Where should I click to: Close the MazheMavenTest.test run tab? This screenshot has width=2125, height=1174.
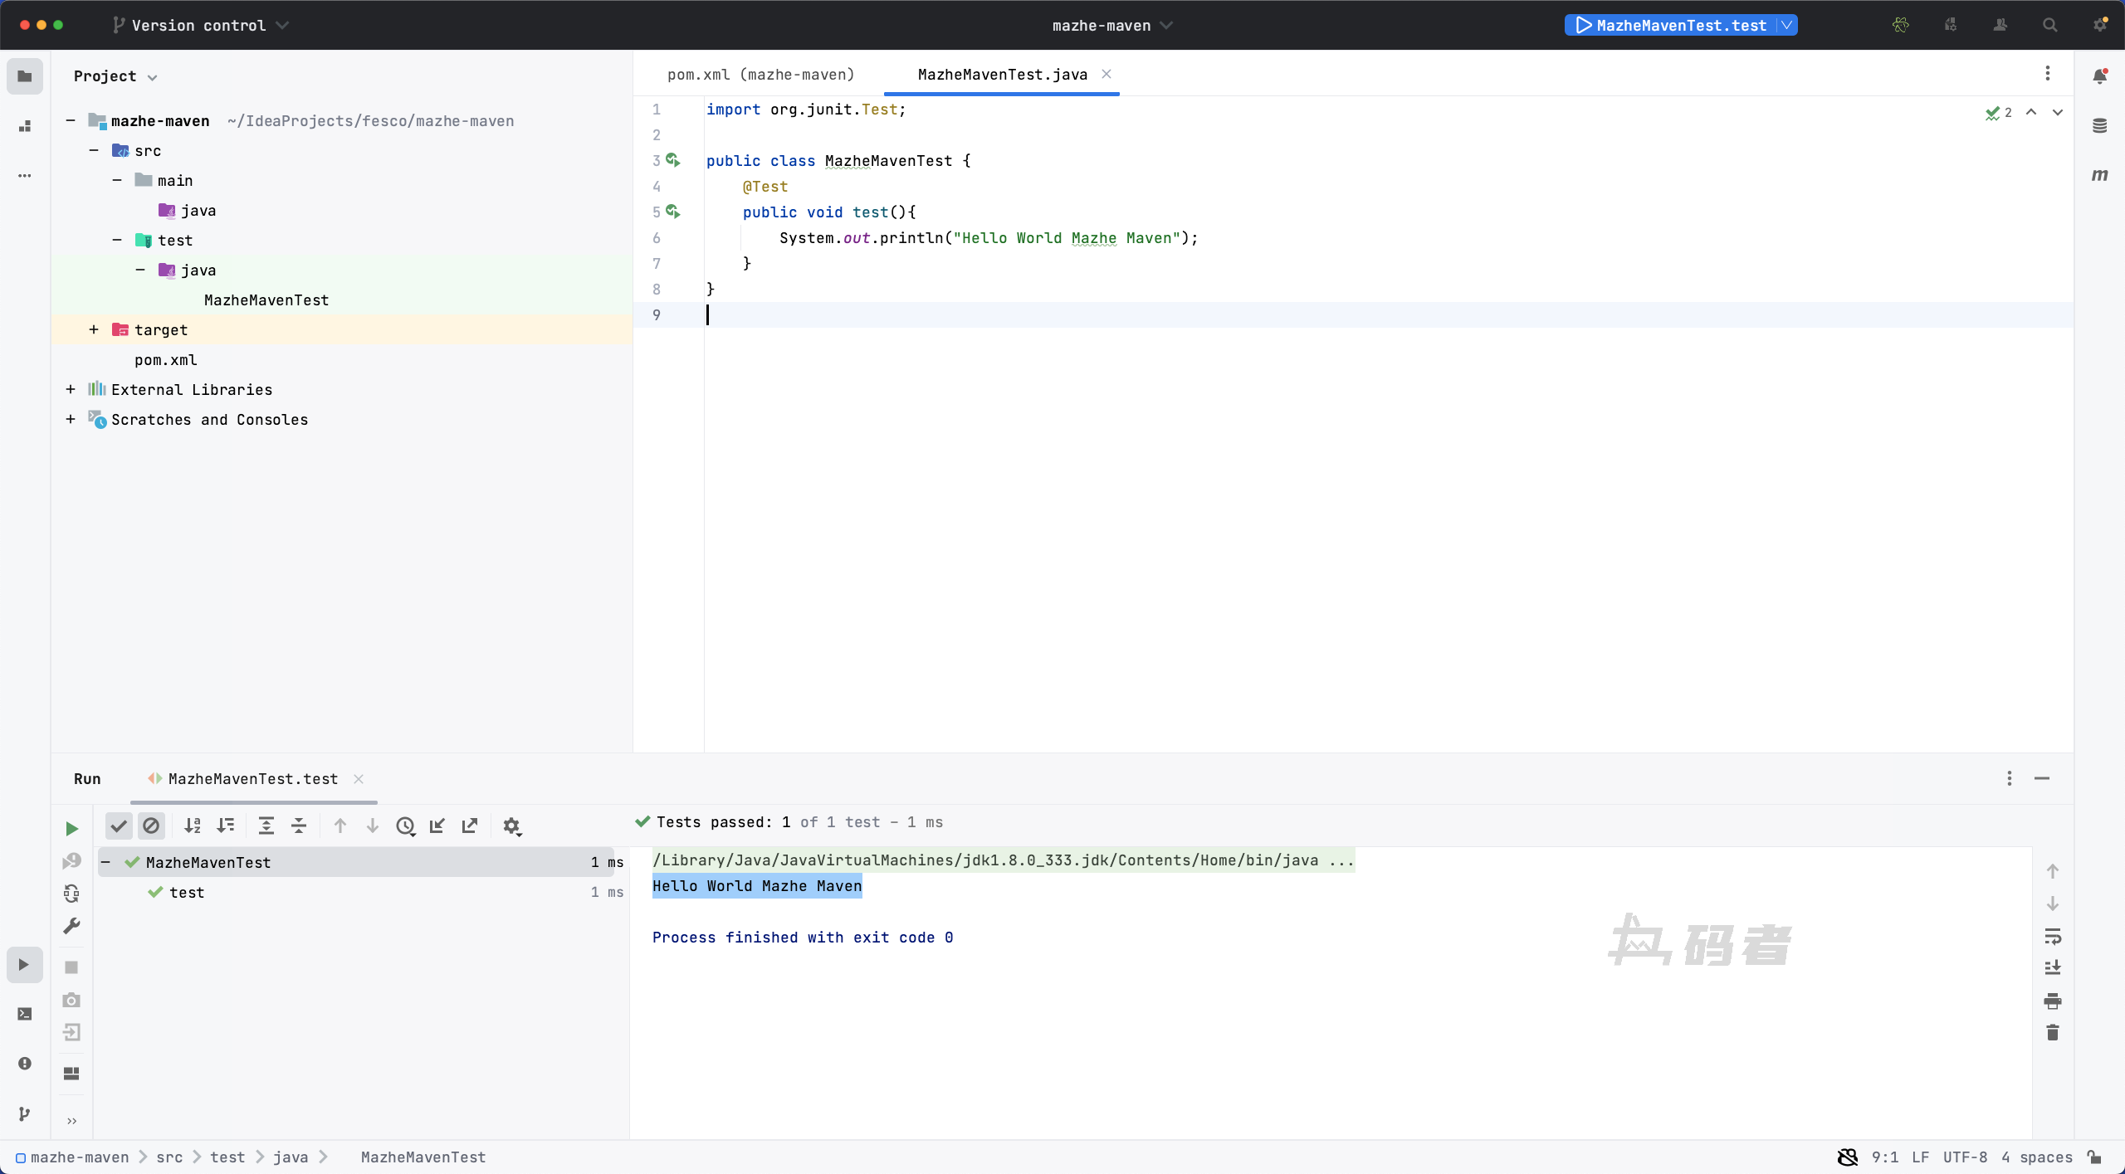pos(359,778)
